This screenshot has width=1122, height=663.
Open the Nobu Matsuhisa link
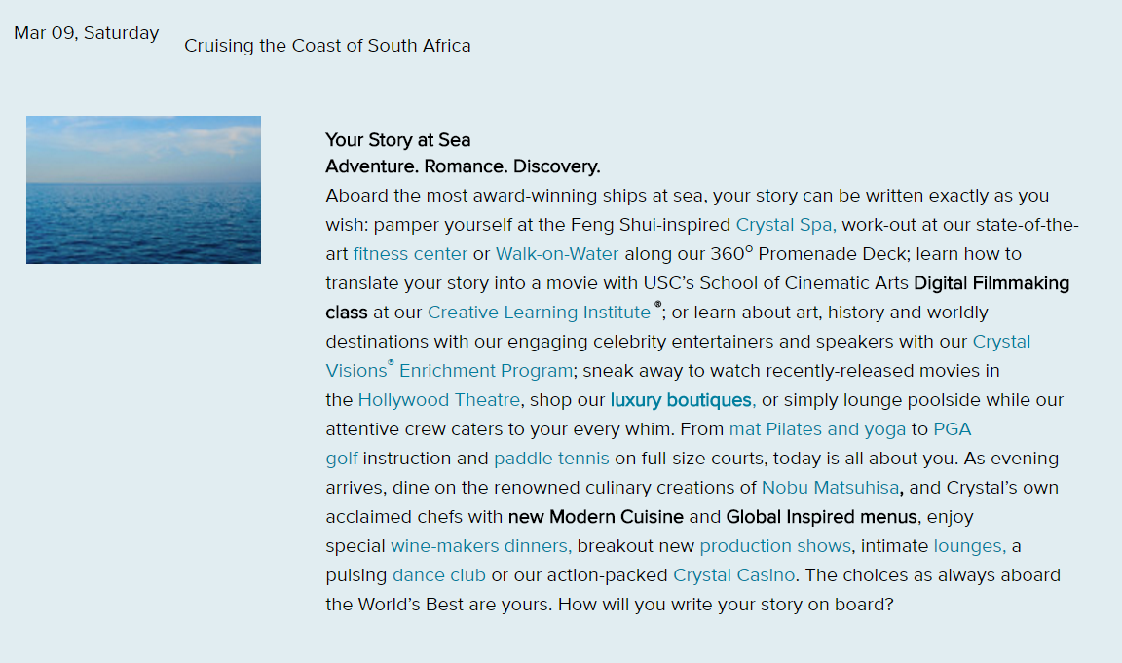(830, 488)
